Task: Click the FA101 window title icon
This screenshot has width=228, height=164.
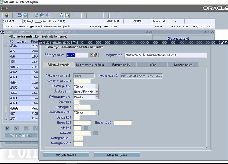Action: tap(2, 32)
